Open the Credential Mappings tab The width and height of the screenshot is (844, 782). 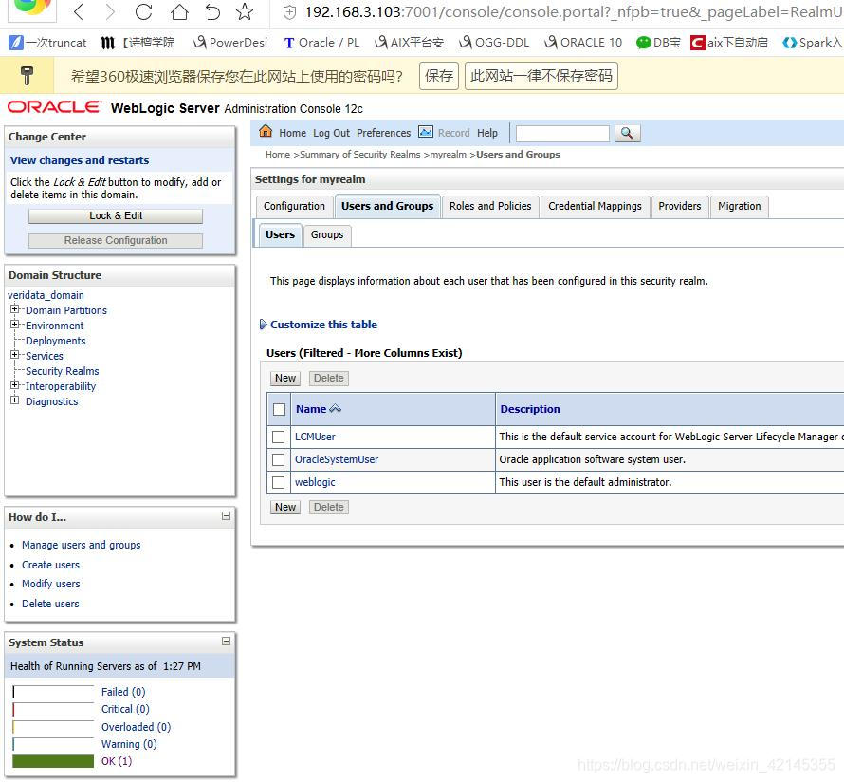tap(595, 206)
